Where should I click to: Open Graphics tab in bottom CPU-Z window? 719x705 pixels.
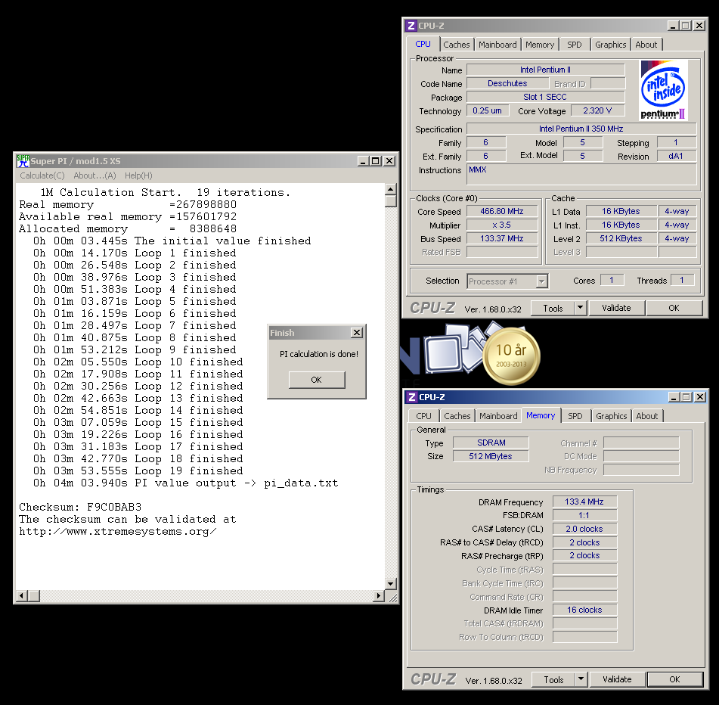click(611, 416)
